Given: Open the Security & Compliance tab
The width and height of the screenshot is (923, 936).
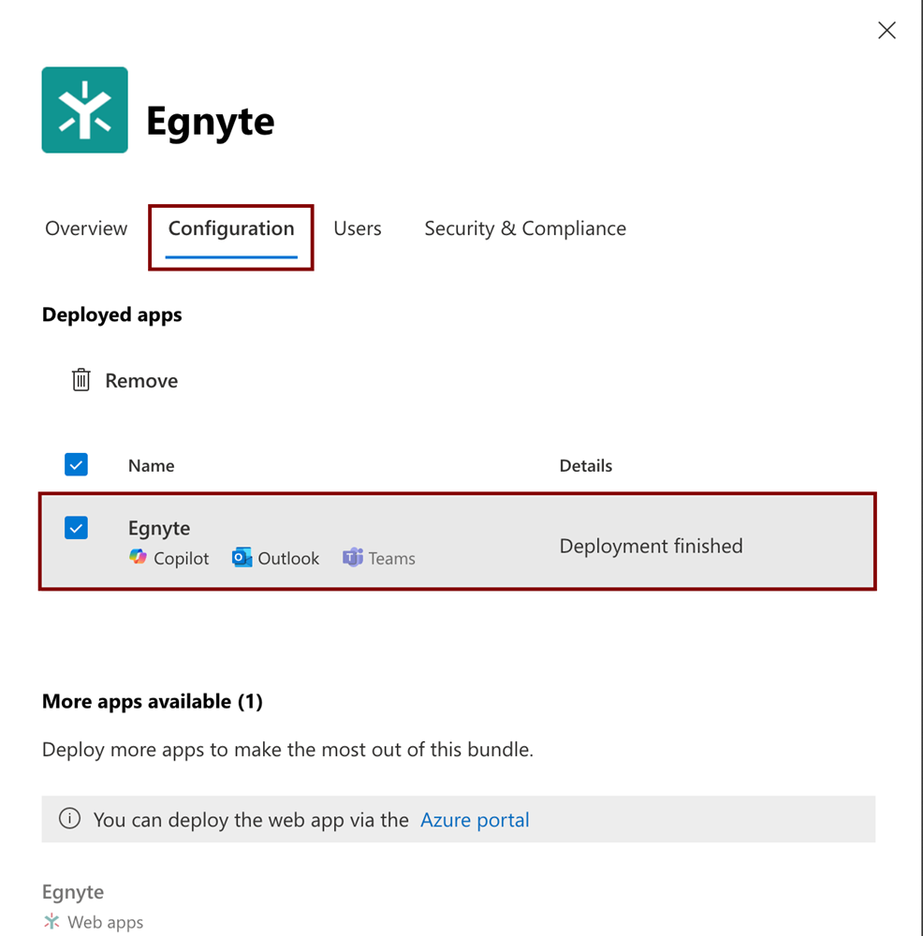Looking at the screenshot, I should coord(525,228).
